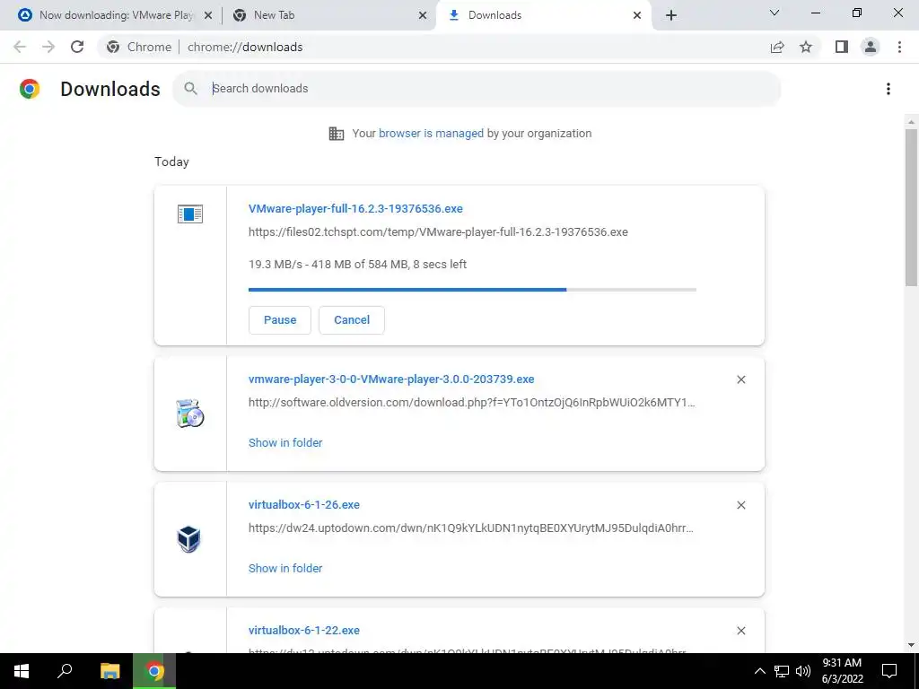Viewport: 919px width, 689px height.
Task: Pause the VMware-player-full download
Action: click(x=280, y=320)
